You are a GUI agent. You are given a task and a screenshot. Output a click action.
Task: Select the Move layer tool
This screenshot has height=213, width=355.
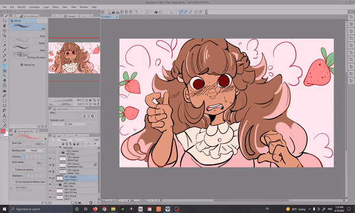[4, 31]
